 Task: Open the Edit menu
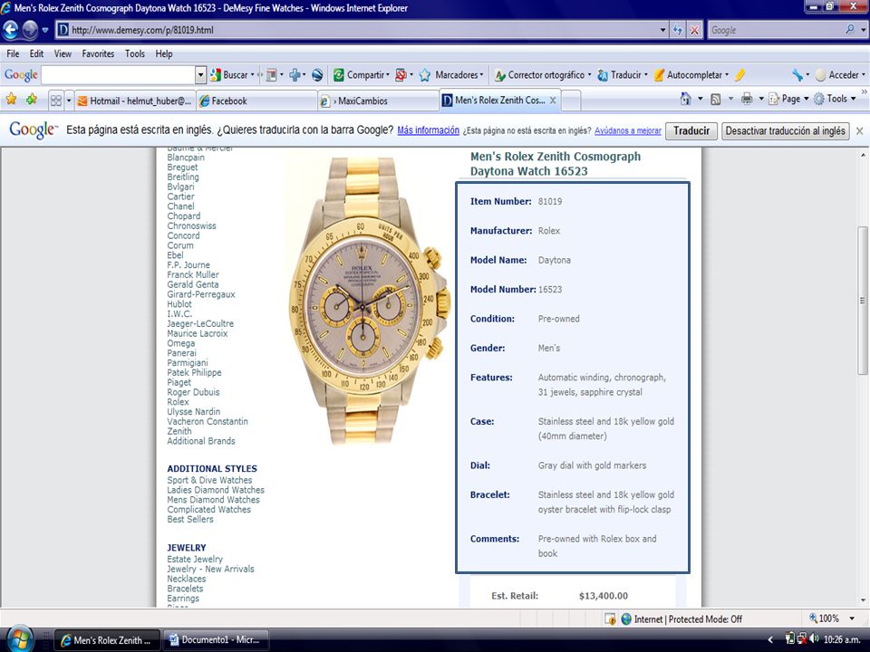(x=36, y=53)
